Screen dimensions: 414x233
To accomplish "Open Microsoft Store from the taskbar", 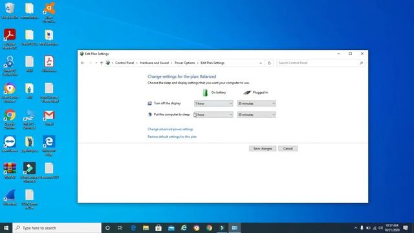I will click(158, 228).
